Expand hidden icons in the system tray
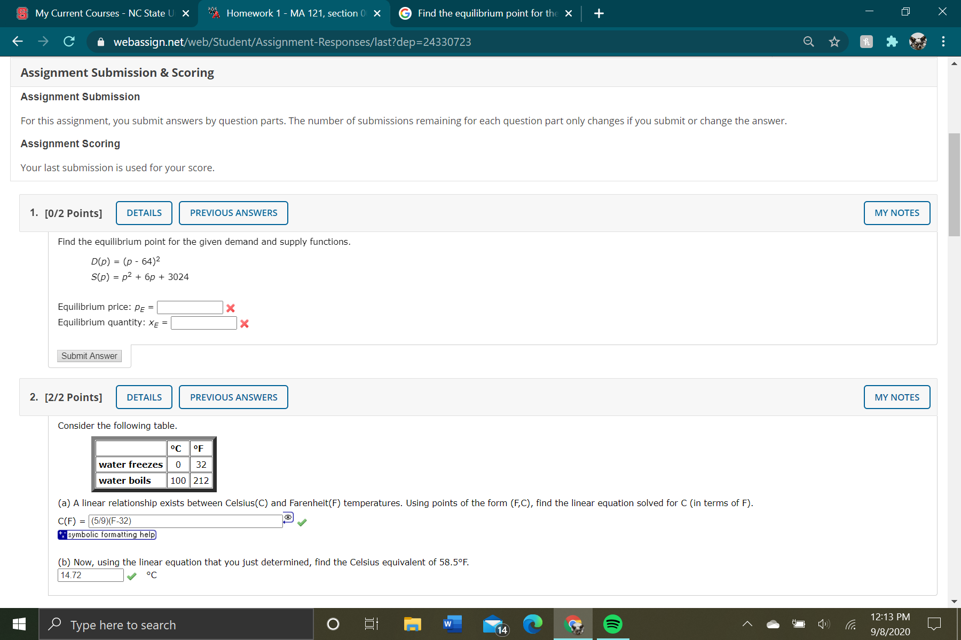 [x=747, y=624]
